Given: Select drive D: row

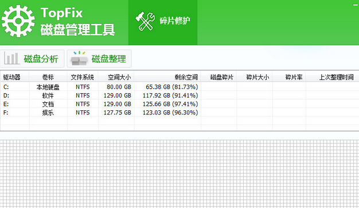Looking at the screenshot, I should click(179, 95).
